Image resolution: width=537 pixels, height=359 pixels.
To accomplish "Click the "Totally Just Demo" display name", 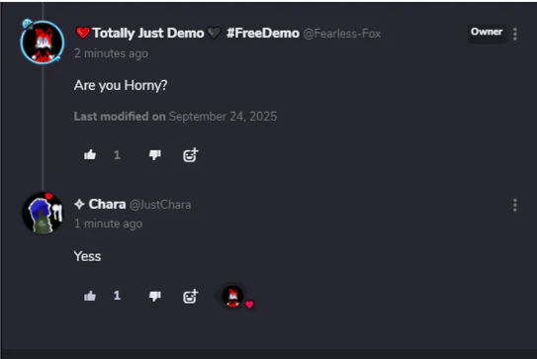I will click(x=148, y=34).
